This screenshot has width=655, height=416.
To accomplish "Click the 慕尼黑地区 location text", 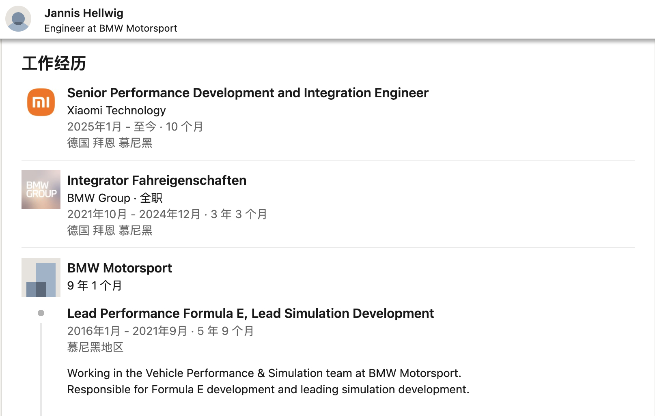I will (95, 347).
